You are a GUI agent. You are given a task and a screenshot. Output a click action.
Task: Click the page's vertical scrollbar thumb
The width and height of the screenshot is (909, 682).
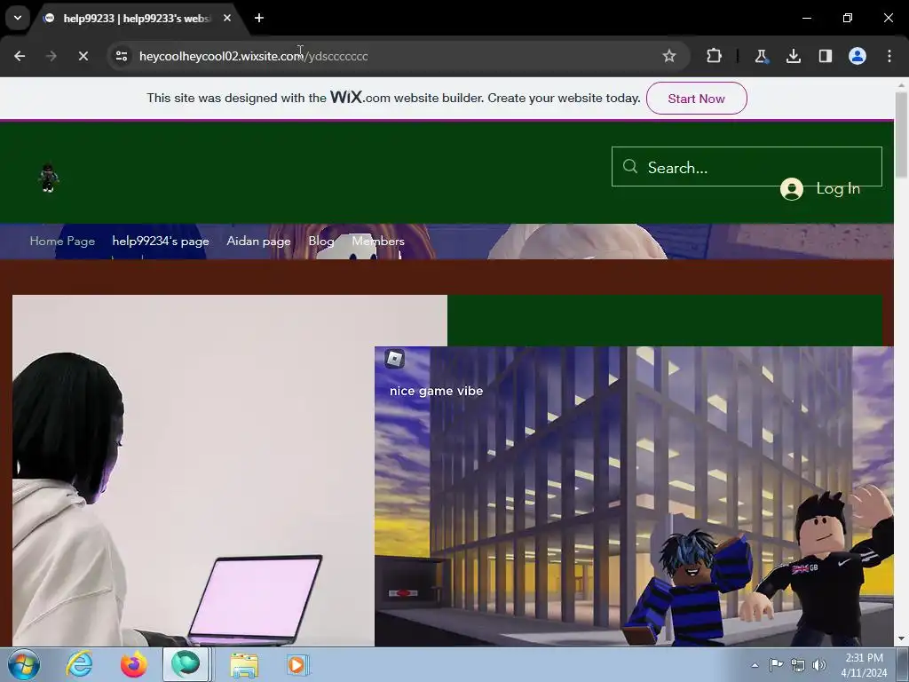(x=901, y=135)
